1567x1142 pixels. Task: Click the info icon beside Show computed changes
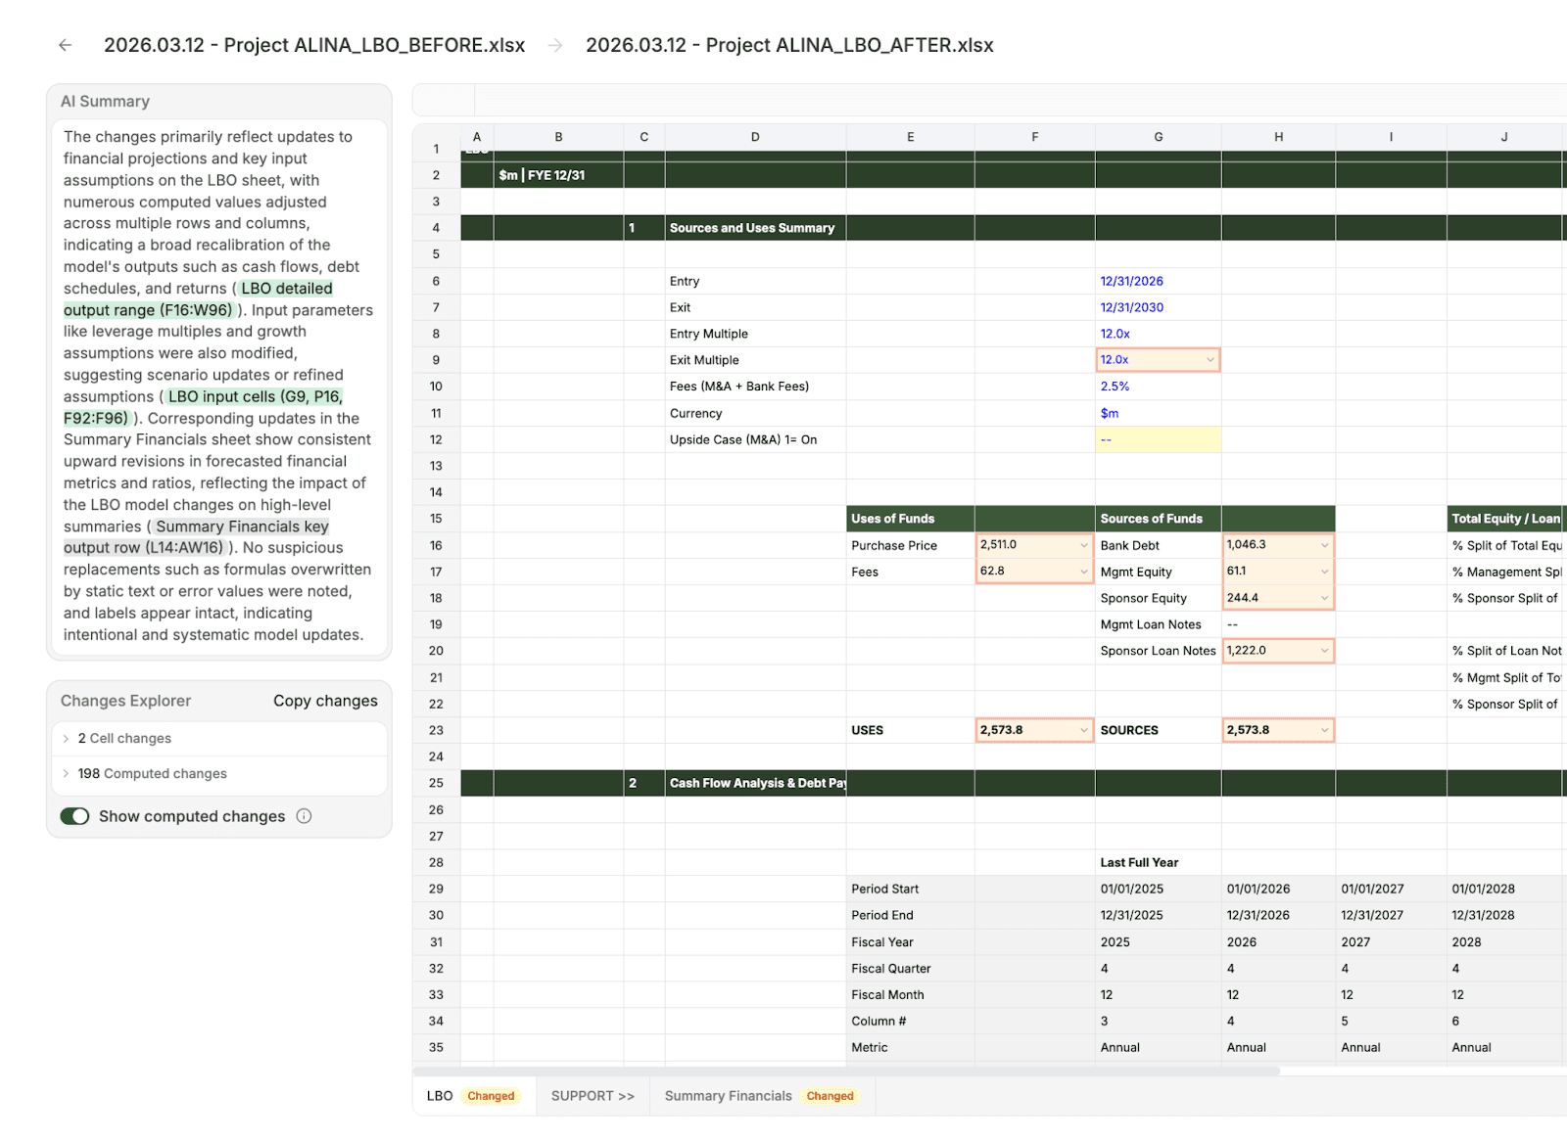[x=304, y=816]
